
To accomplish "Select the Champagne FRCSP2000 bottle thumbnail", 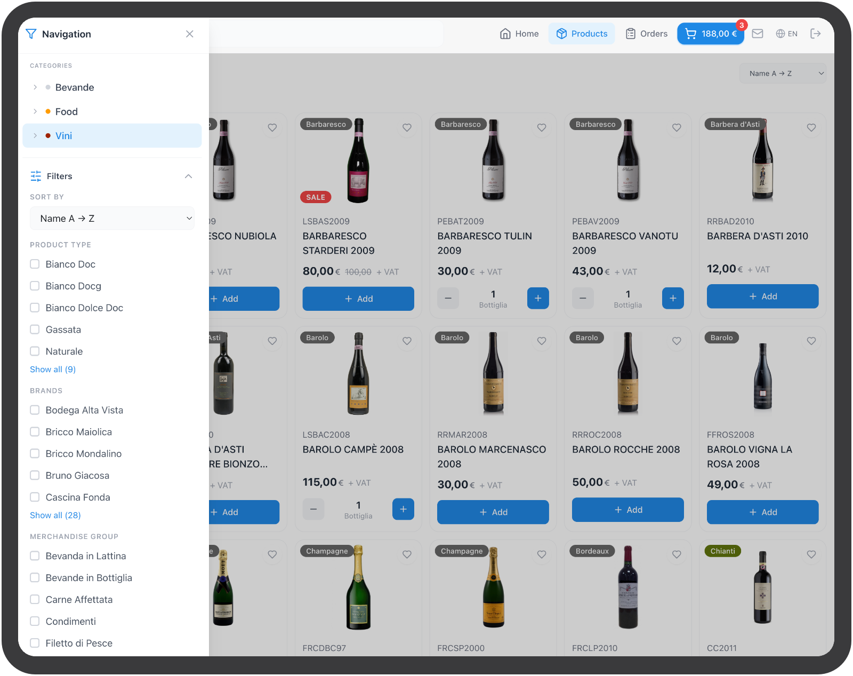I will tap(493, 588).
